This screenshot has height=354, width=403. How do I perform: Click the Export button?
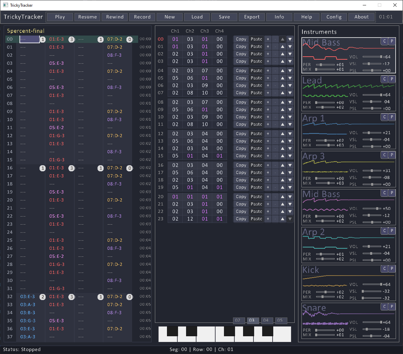[x=251, y=17]
